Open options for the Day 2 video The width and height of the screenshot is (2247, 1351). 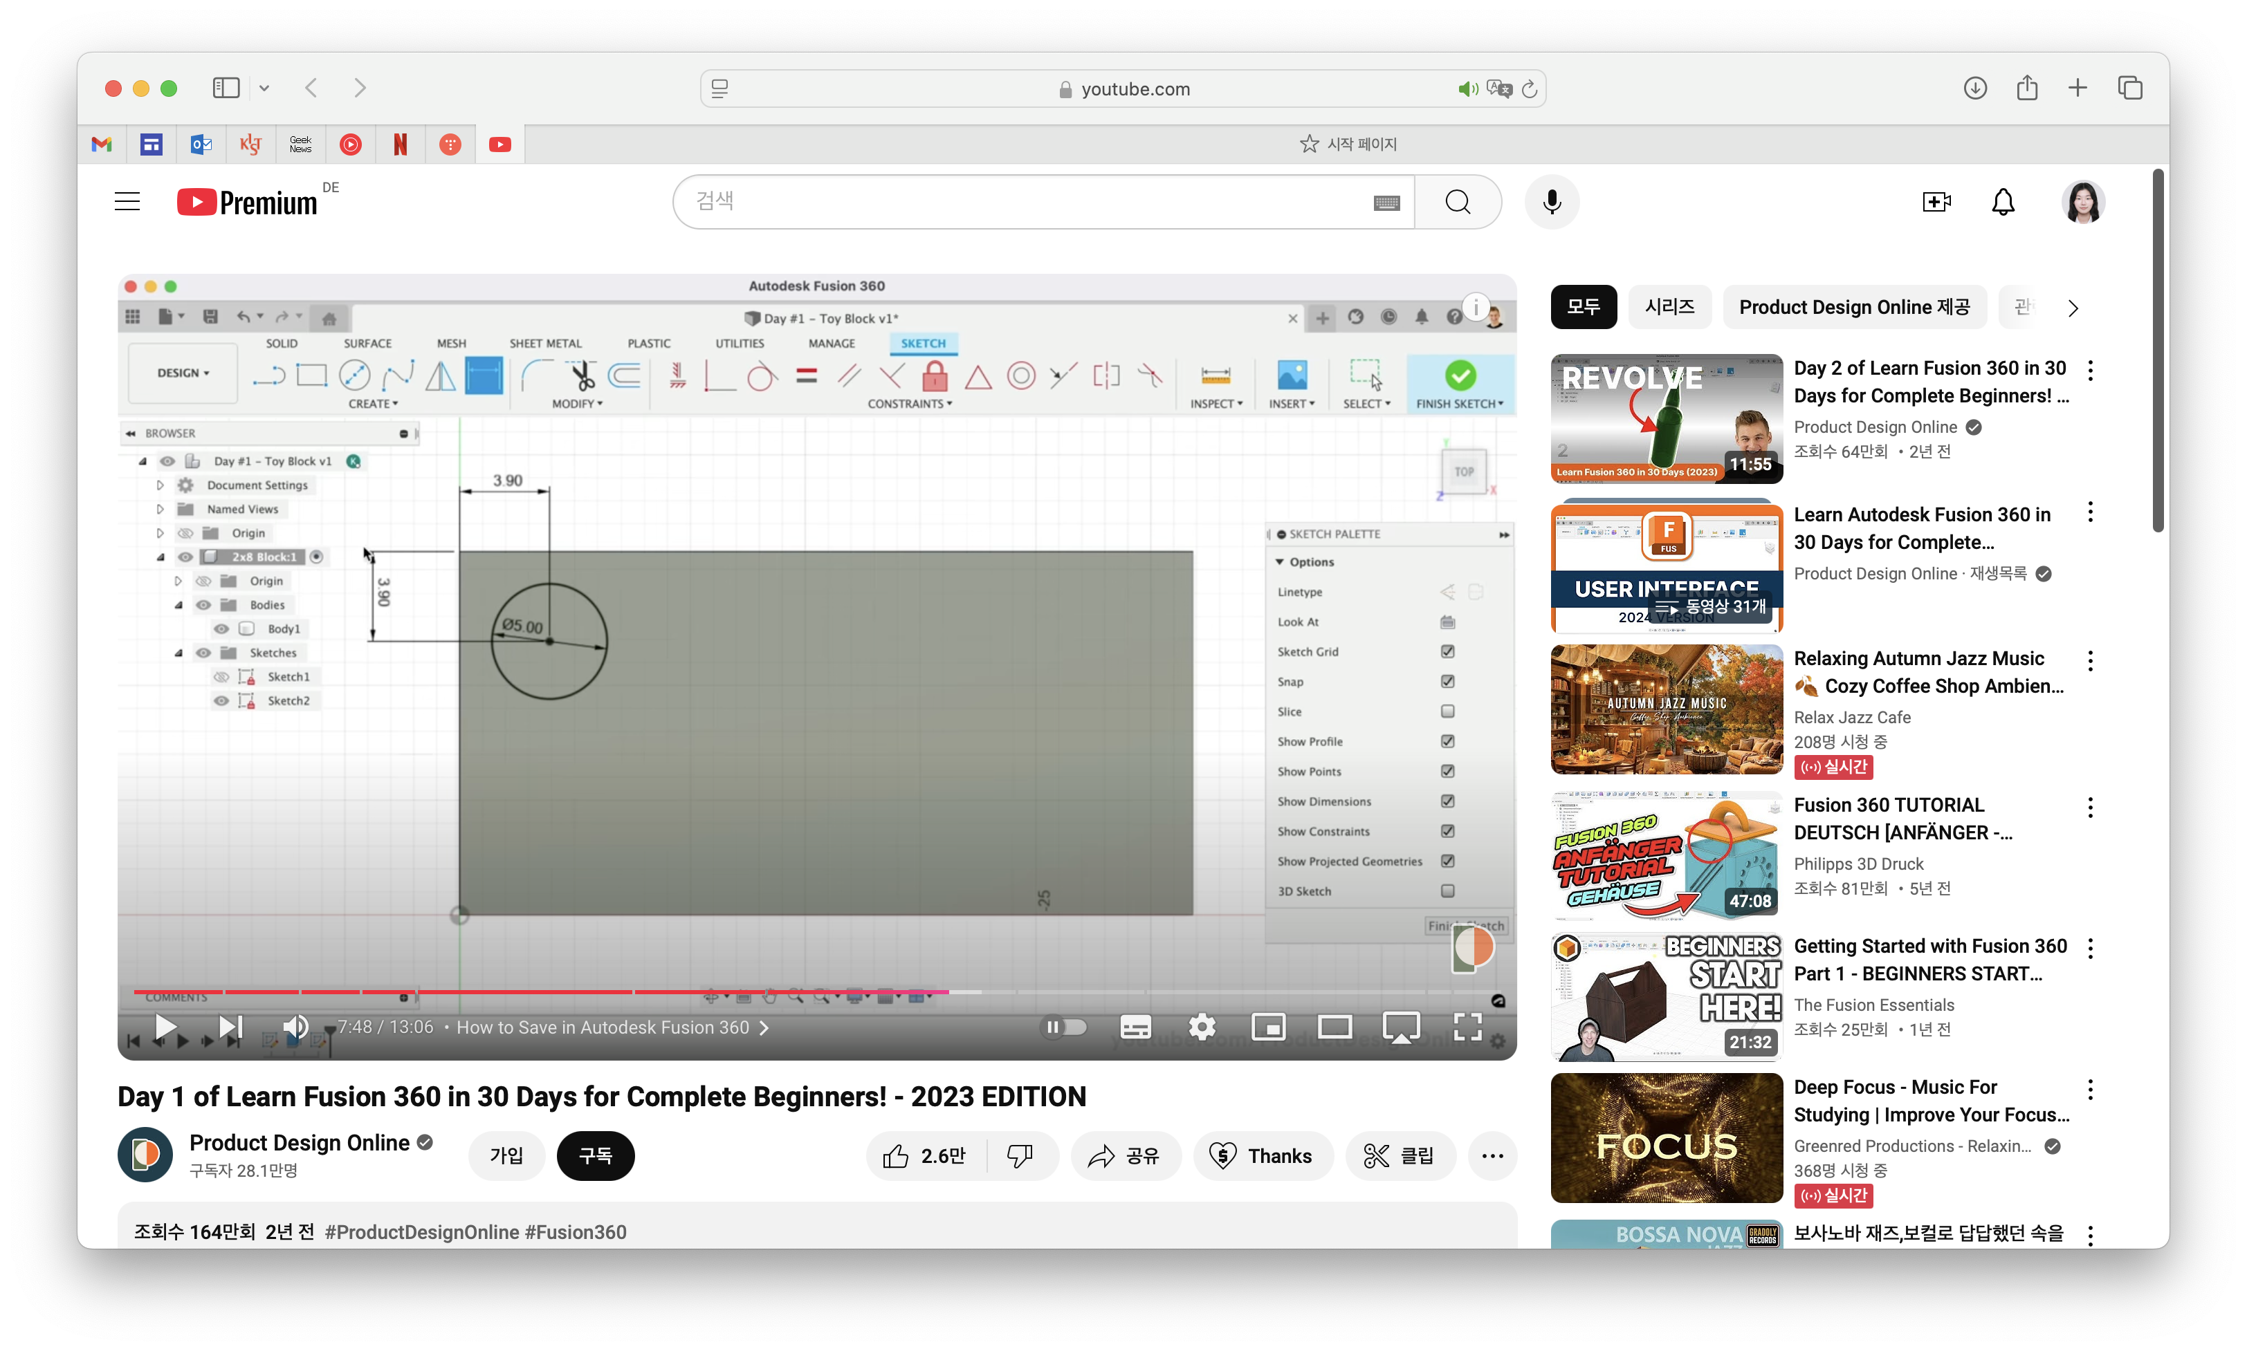click(x=2089, y=371)
